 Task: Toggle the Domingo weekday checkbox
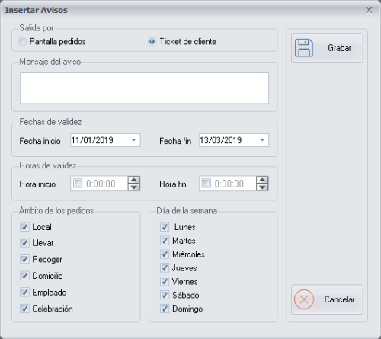[165, 309]
